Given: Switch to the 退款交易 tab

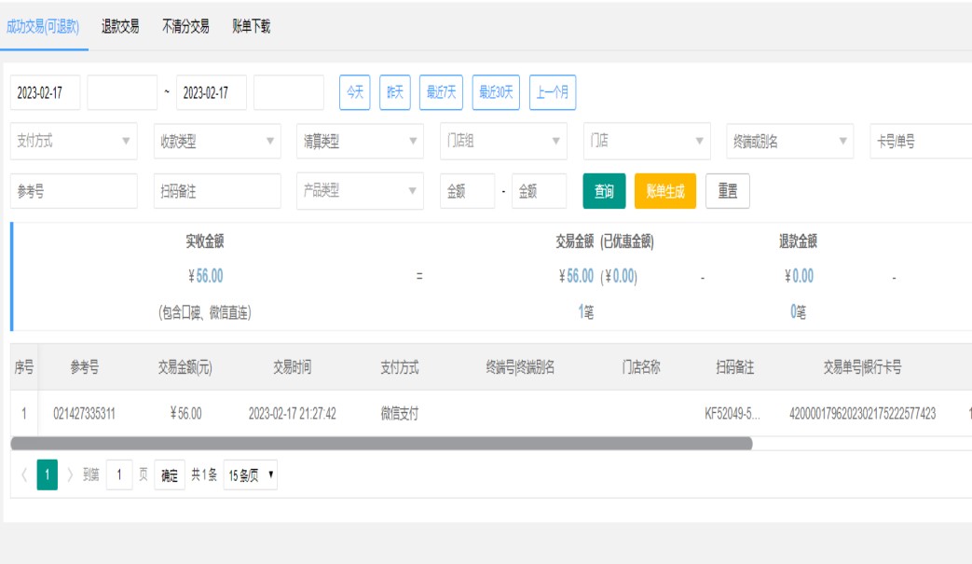Looking at the screenshot, I should pyautogui.click(x=120, y=27).
